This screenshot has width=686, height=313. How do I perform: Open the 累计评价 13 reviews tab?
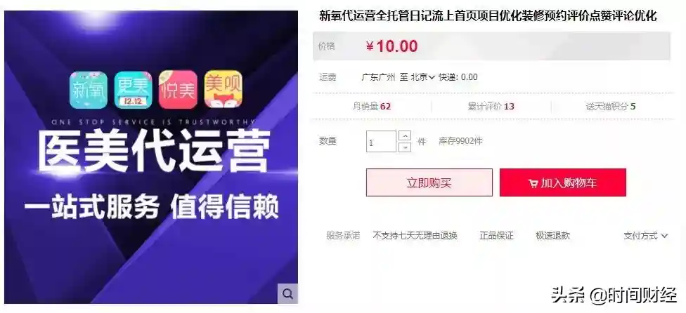pos(491,106)
